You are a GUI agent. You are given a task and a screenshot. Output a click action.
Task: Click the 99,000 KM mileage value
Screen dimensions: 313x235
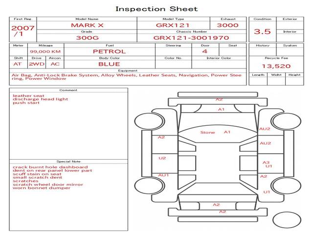[x=45, y=51]
